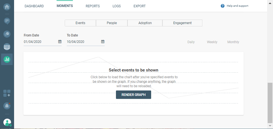Switch the graph interval to Daily

(191, 42)
